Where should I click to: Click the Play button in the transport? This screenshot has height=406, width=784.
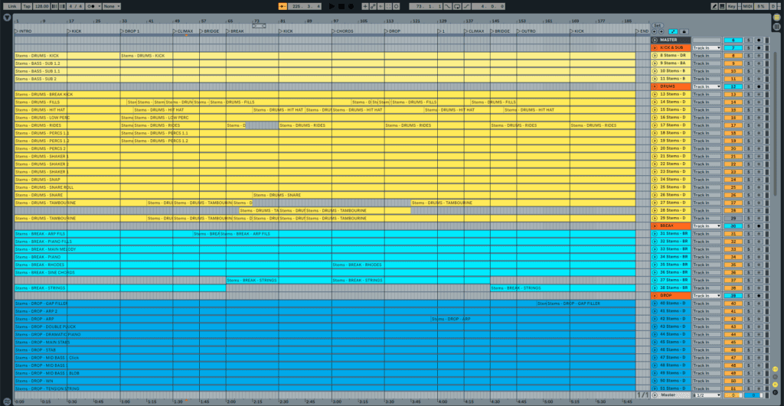pos(332,6)
